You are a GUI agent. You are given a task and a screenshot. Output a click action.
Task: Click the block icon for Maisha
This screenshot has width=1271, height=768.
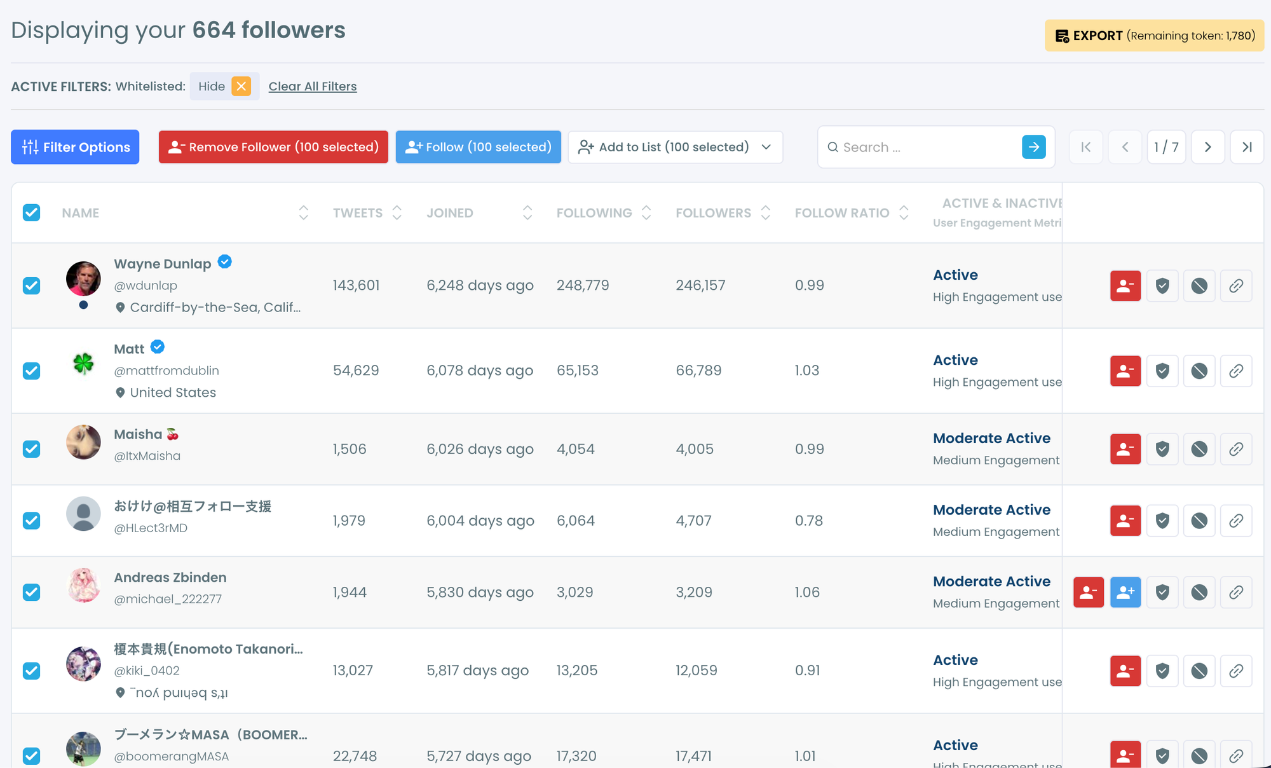click(1199, 449)
